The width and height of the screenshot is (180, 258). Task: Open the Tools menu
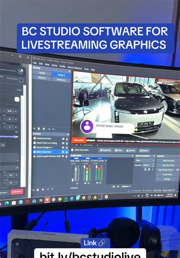tap(86, 69)
